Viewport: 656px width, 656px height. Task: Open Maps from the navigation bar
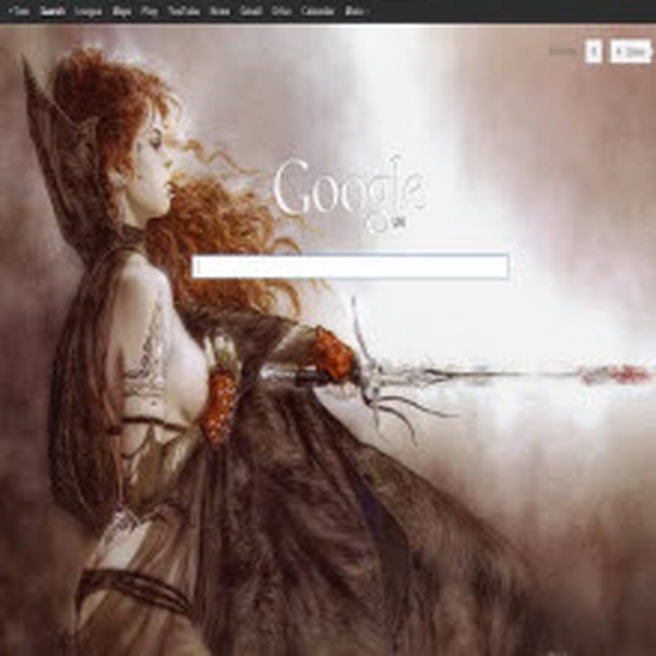coord(121,11)
